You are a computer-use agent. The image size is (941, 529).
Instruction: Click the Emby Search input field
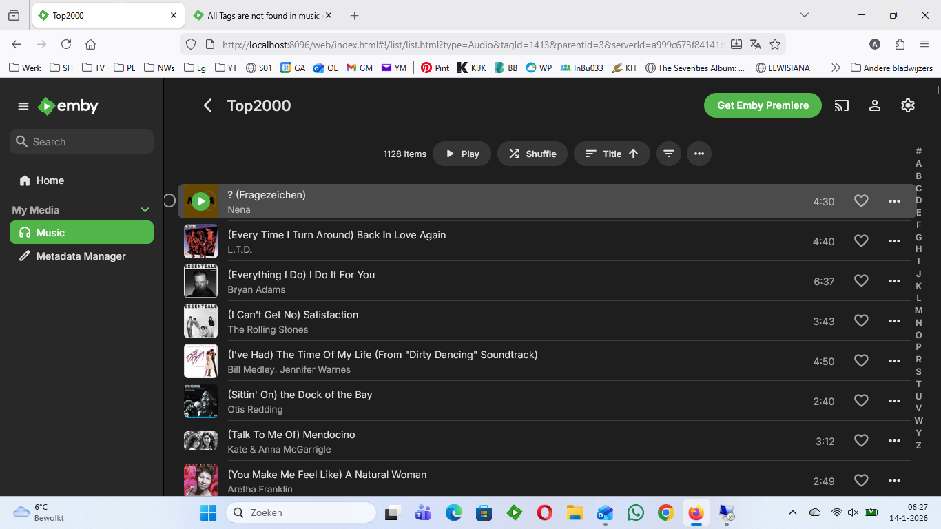coord(90,142)
